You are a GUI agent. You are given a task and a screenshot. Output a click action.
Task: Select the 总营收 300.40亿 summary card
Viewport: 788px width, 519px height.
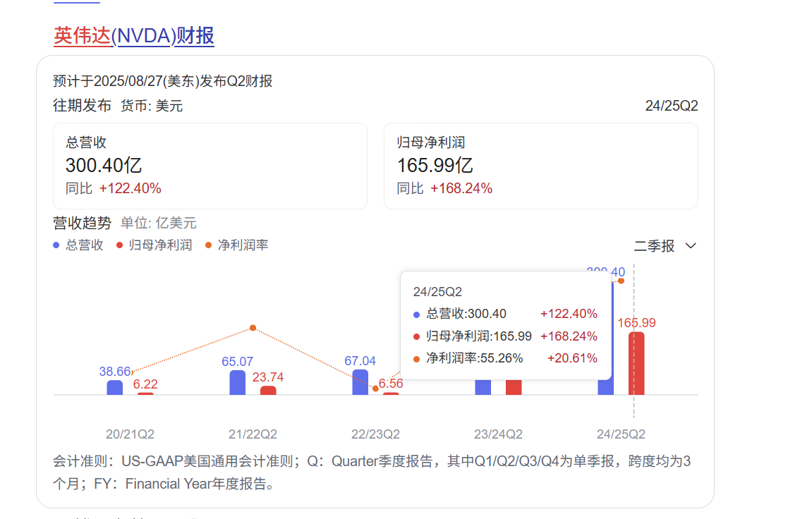(x=210, y=166)
